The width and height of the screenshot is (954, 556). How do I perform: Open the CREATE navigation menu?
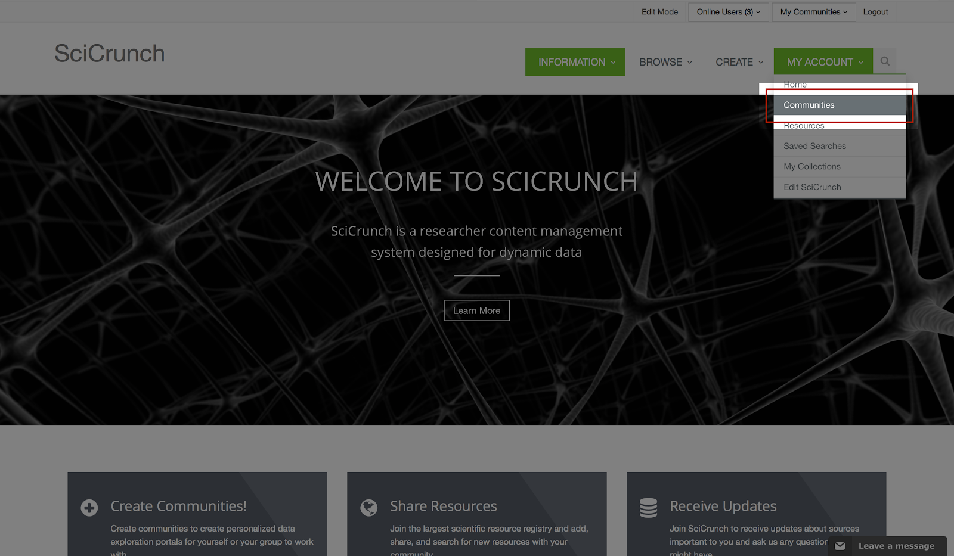739,62
